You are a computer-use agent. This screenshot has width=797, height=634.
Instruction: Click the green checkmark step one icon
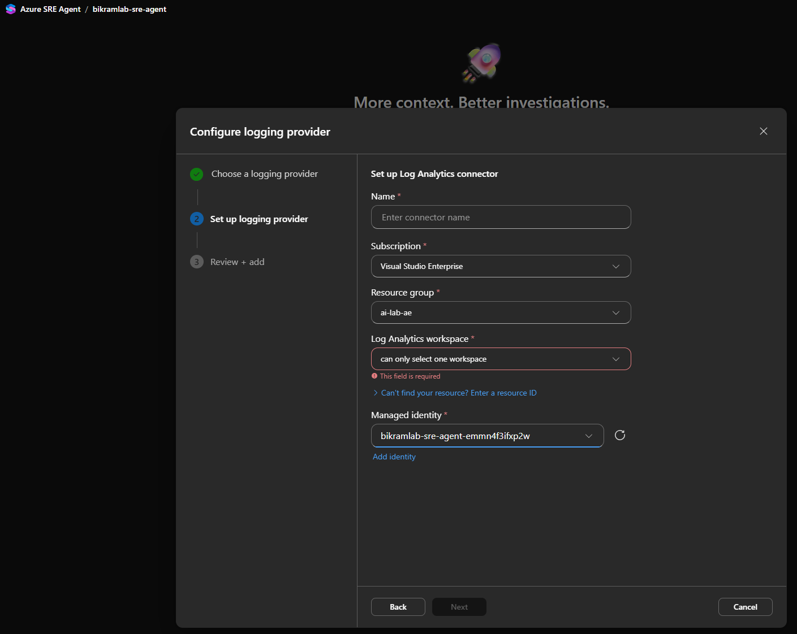pyautogui.click(x=196, y=174)
